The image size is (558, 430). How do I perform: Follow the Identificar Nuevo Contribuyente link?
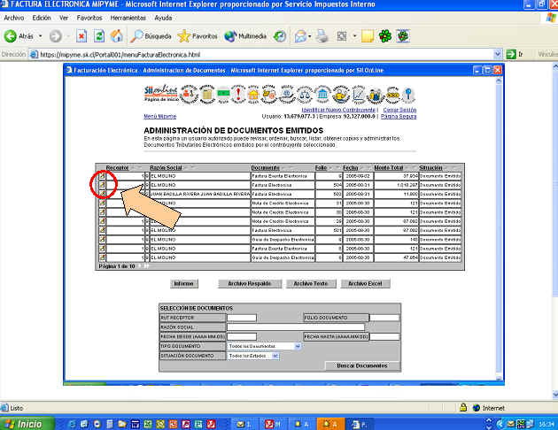(x=338, y=110)
